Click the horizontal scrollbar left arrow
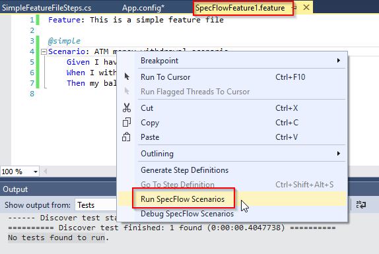Viewport: 379px width, 254px height. click(45, 172)
